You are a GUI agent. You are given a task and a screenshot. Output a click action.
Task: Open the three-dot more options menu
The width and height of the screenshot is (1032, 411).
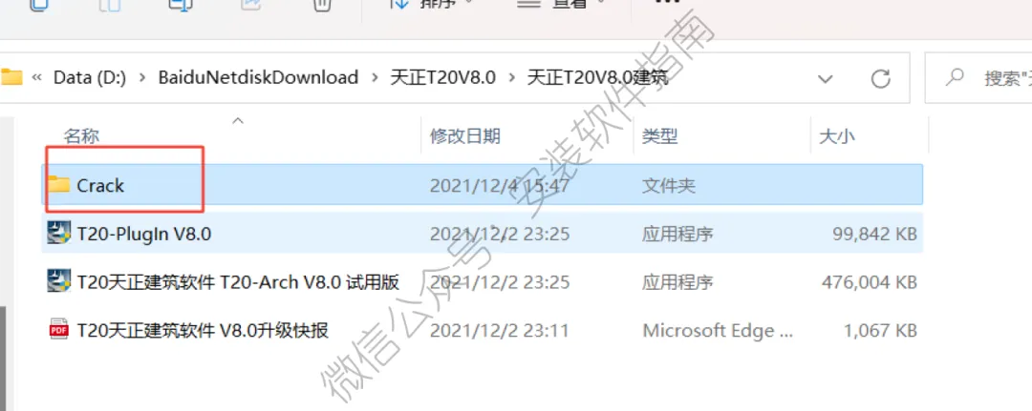point(667,3)
